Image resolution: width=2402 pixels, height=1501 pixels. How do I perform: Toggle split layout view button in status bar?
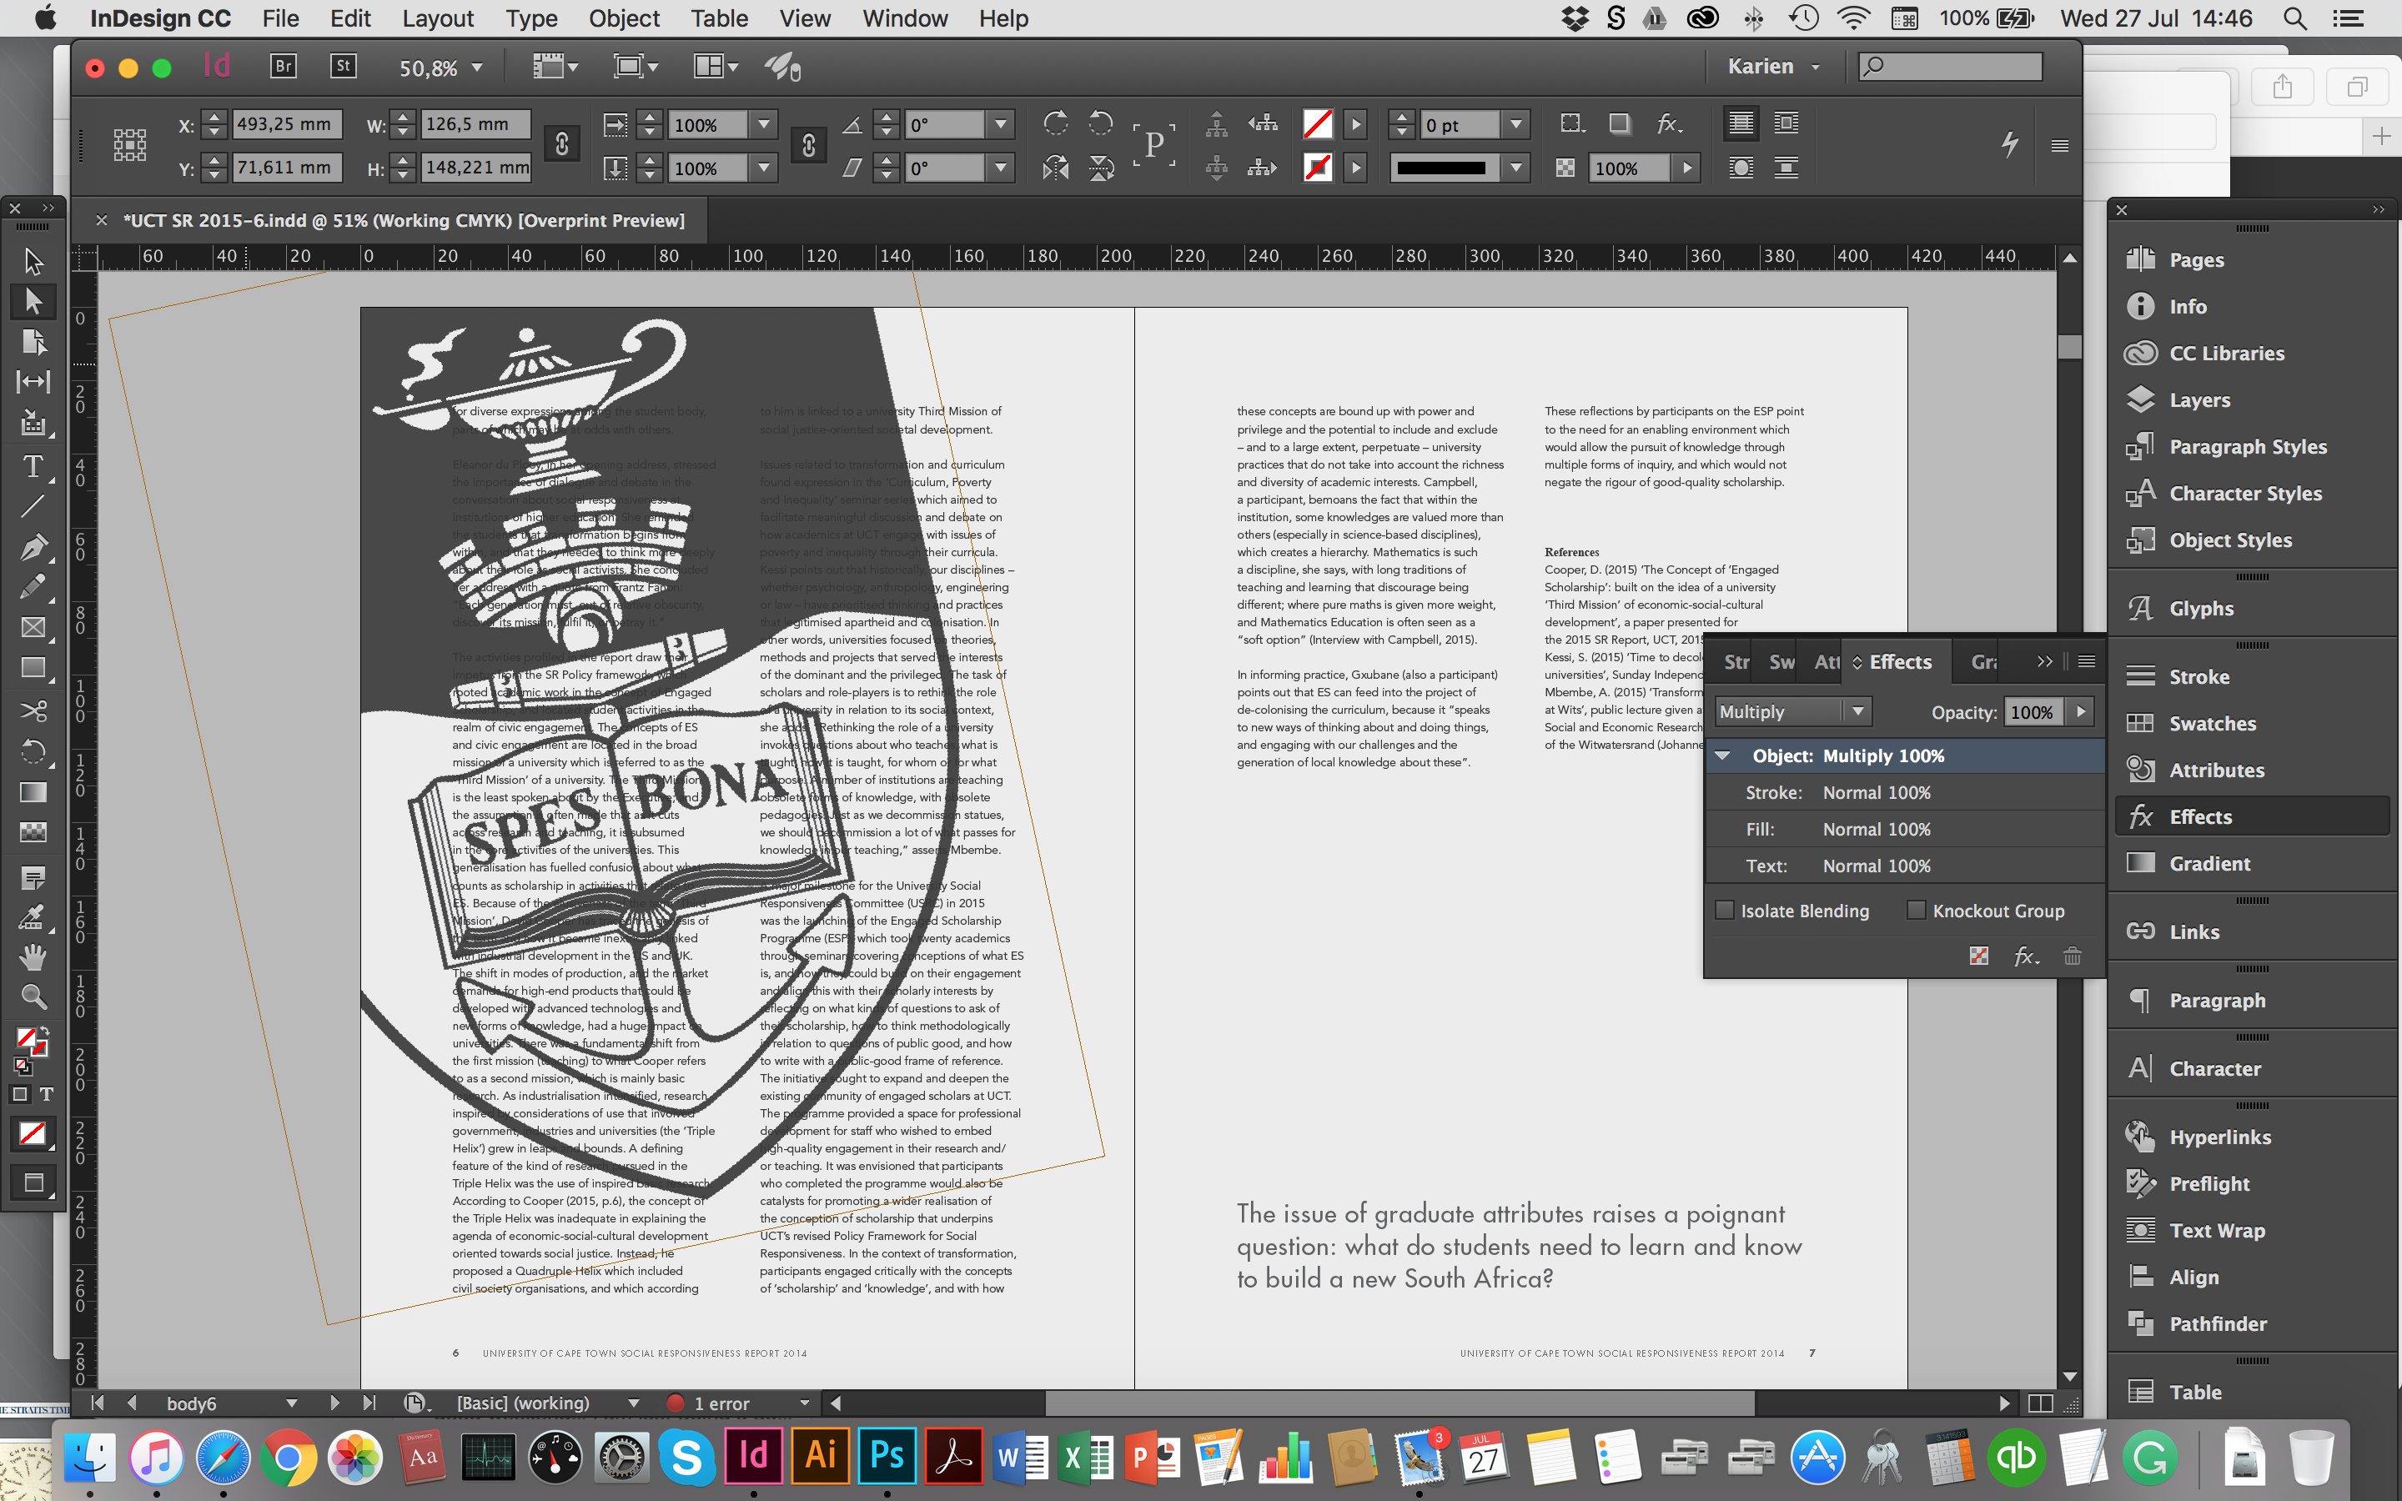2041,1403
